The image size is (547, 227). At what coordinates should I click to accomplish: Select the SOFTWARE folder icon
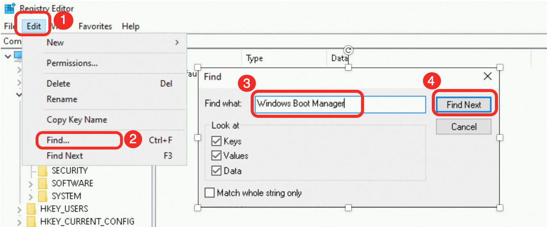pyautogui.click(x=43, y=183)
